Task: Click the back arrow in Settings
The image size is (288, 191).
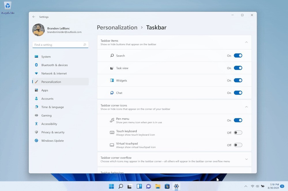Action: pyautogui.click(x=34, y=17)
